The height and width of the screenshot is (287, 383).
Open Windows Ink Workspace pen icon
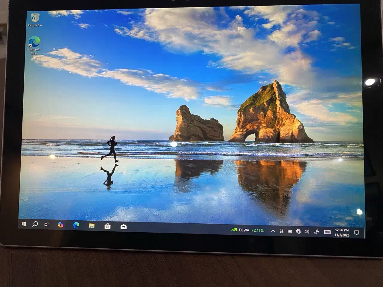click(x=317, y=232)
